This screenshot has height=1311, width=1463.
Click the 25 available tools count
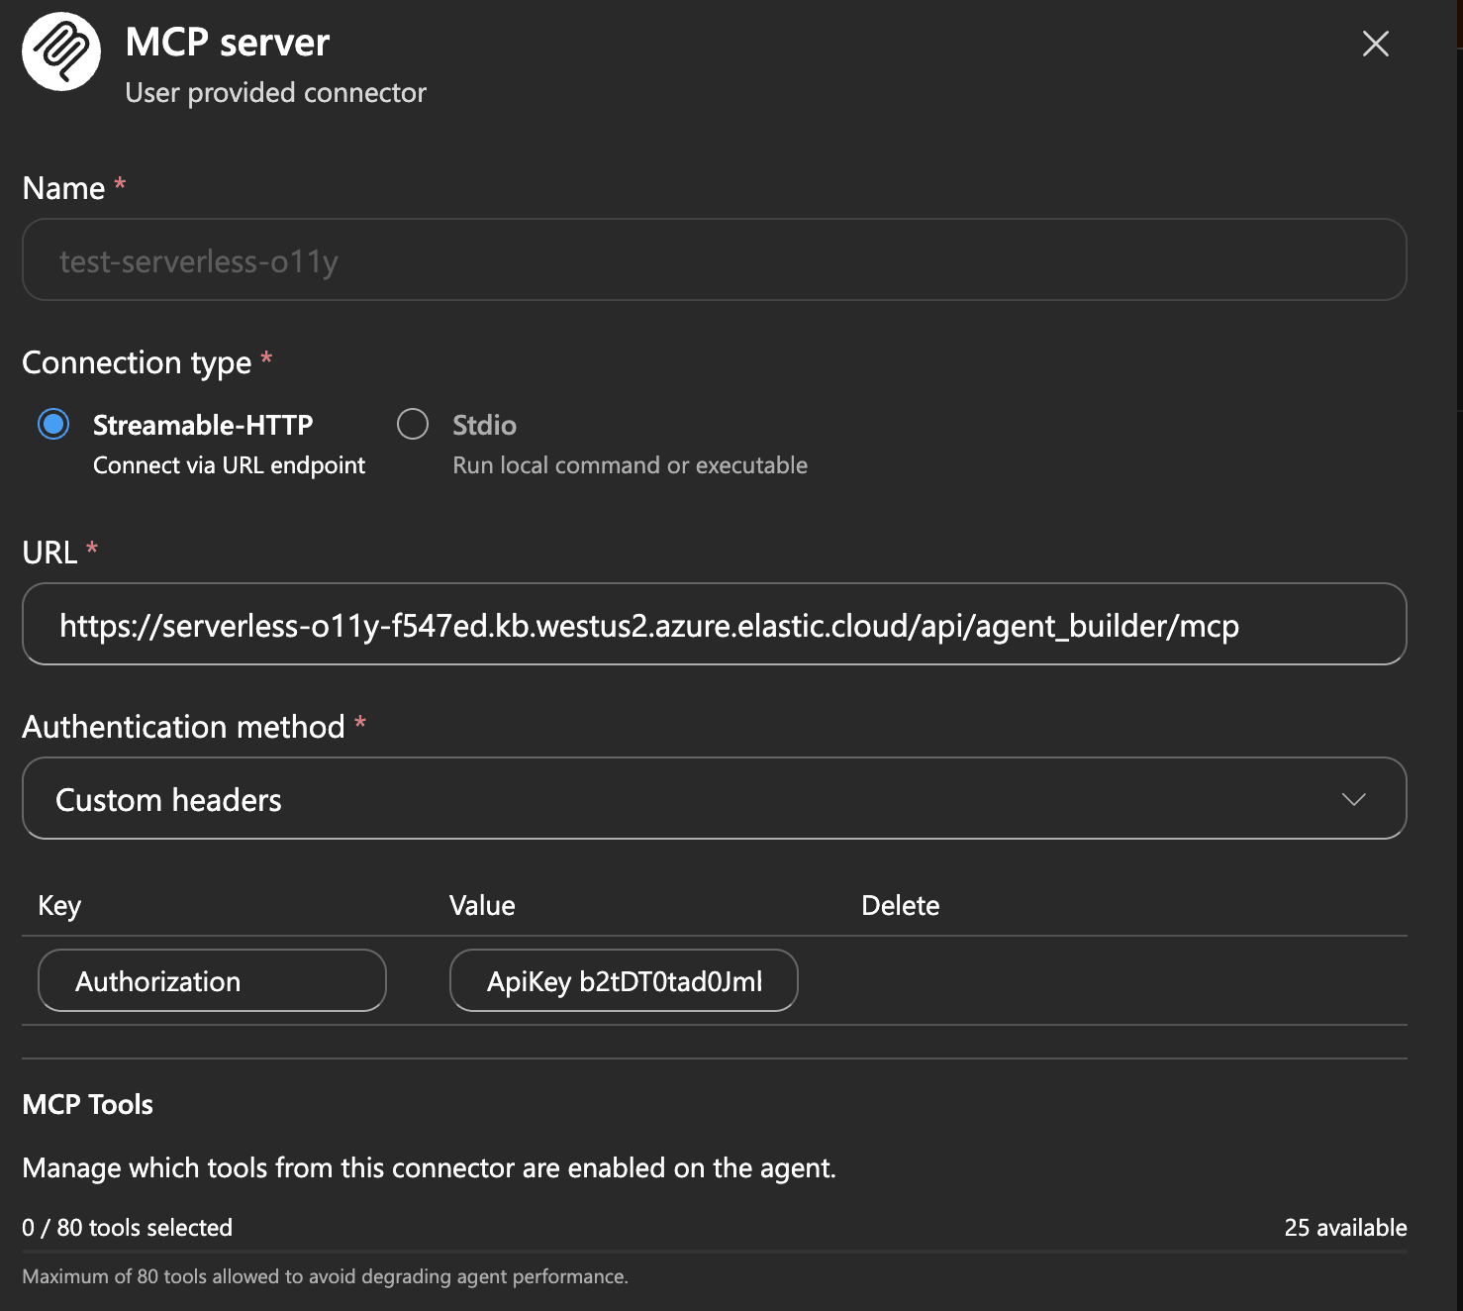click(x=1345, y=1228)
